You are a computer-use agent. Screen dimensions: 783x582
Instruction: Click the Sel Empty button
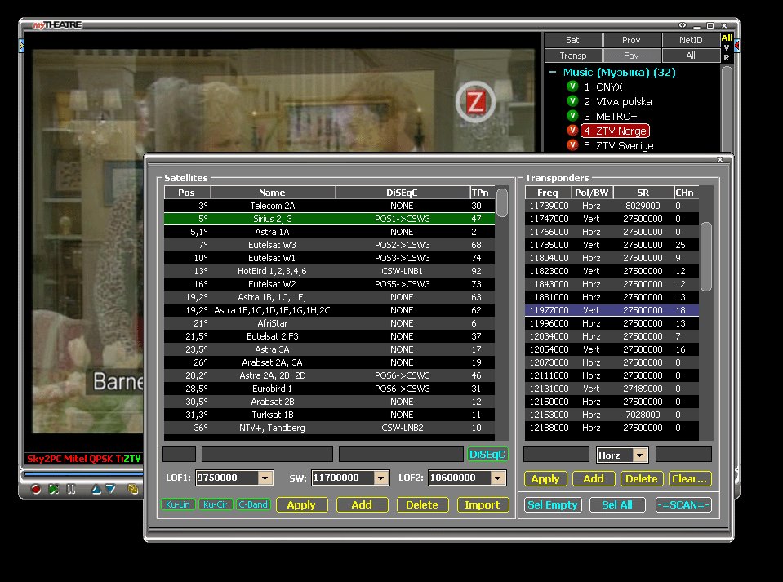tap(553, 504)
